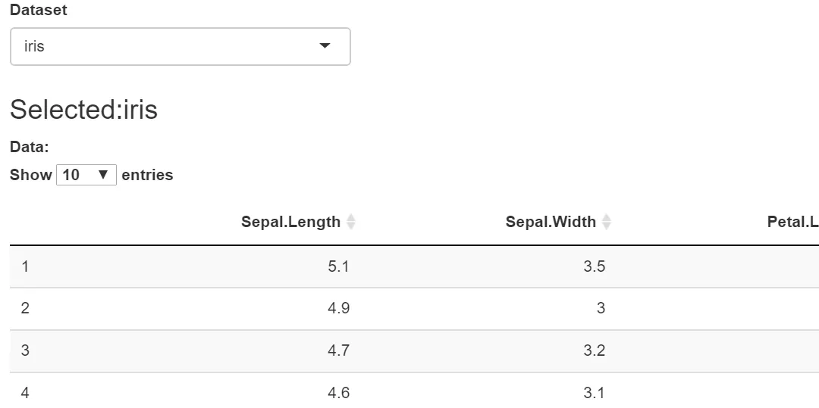
Task: Click the Sepal.Length sort arrows icon
Action: (350, 222)
